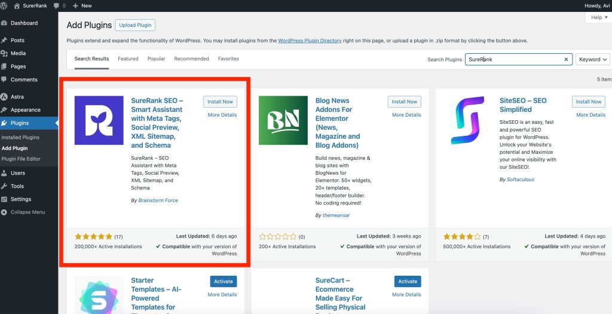
Task: Click the Add Plugins page heading
Action: [90, 25]
